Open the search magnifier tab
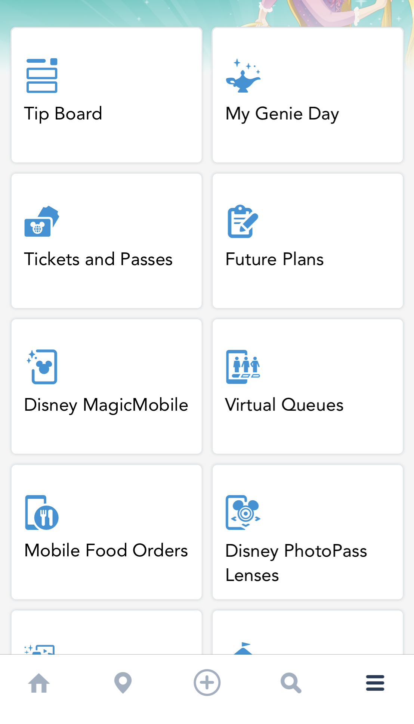414x724 pixels. click(x=291, y=683)
